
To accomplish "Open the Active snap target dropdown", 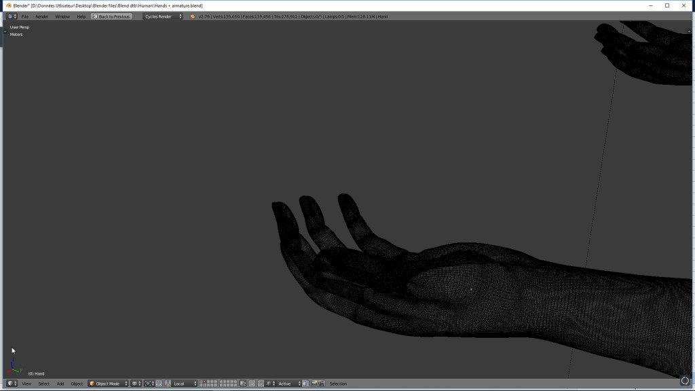I will pos(288,384).
